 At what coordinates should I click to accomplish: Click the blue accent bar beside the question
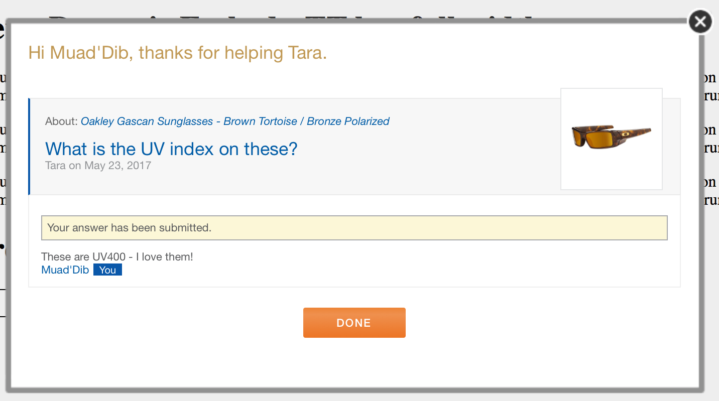click(30, 146)
